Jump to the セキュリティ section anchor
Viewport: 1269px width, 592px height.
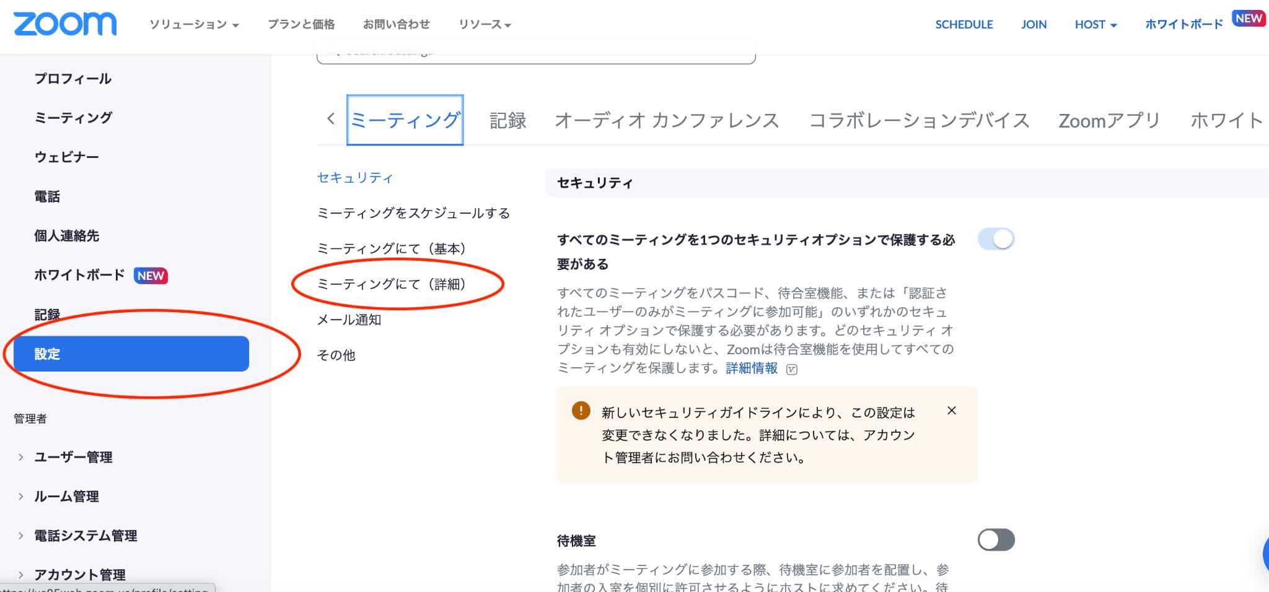(355, 178)
